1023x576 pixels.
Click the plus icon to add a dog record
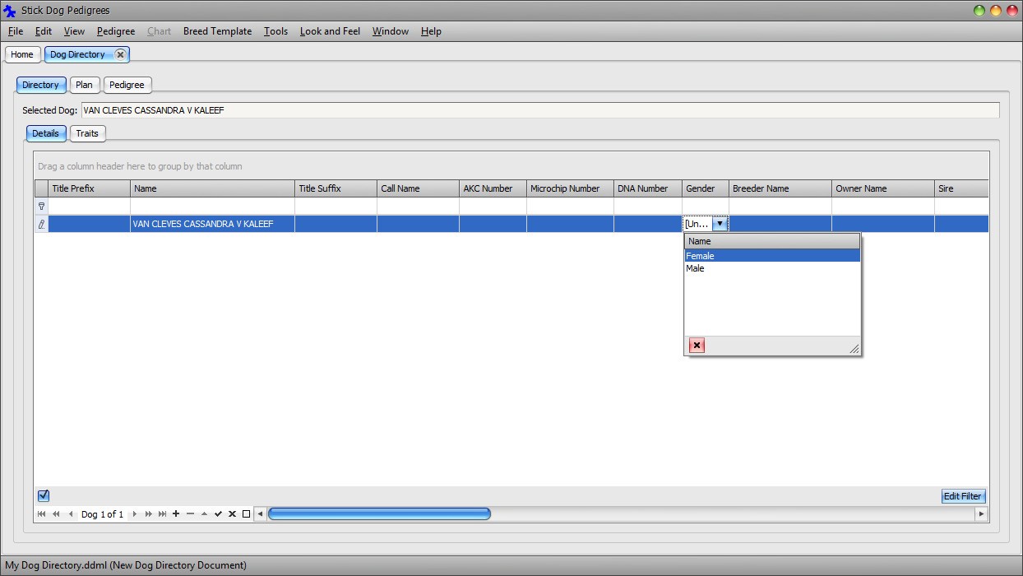176,514
